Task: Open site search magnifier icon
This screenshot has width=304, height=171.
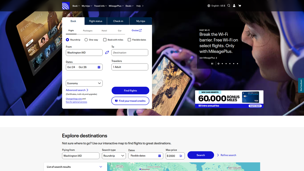Action: (229, 6)
